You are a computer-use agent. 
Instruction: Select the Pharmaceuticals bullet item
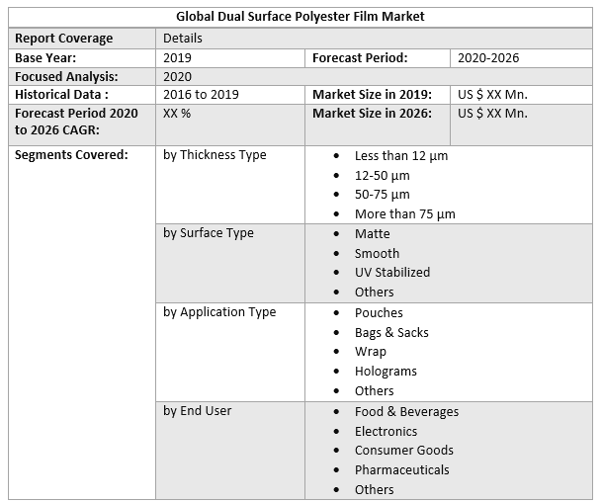[x=401, y=469]
